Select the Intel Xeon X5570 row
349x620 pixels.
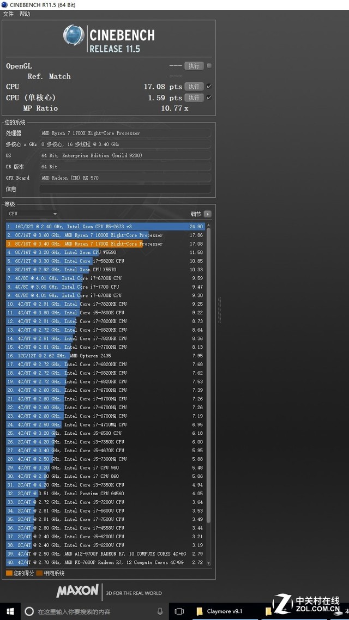click(x=106, y=270)
